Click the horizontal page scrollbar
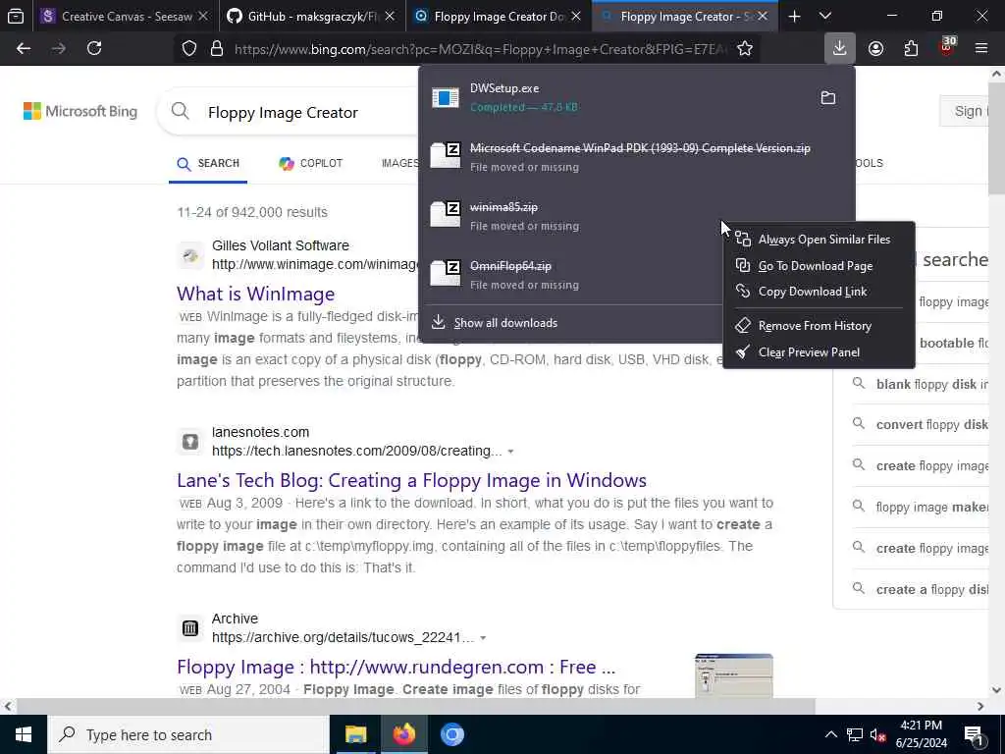1005x754 pixels. pos(415,707)
